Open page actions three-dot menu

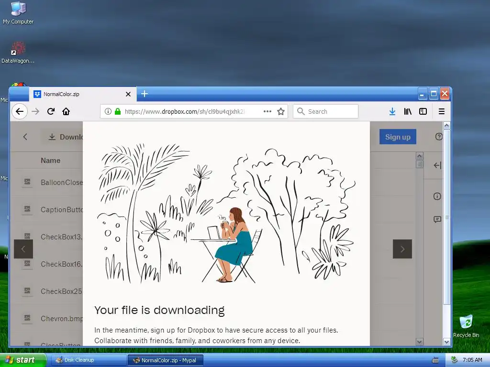[x=267, y=111]
